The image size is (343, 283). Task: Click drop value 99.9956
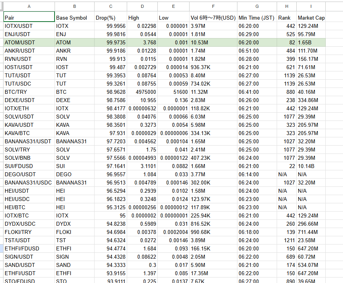click(111, 26)
